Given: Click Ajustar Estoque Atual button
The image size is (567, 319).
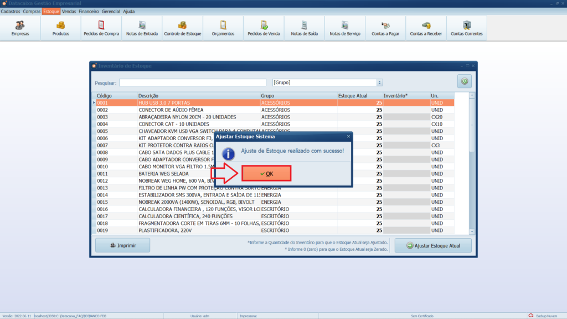Looking at the screenshot, I should point(433,245).
